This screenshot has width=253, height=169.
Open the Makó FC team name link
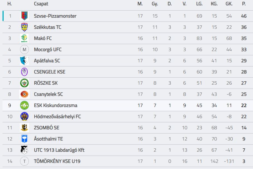click(x=43, y=38)
